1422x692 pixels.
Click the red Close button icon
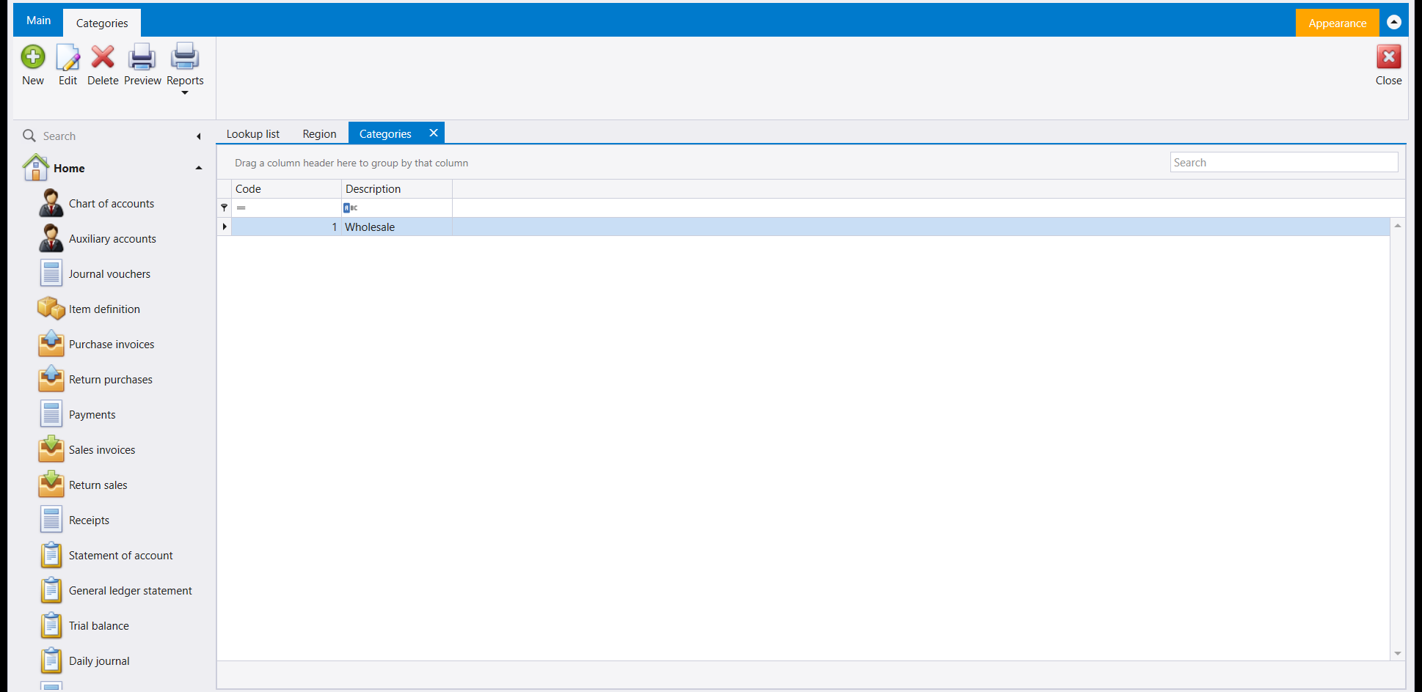point(1388,57)
